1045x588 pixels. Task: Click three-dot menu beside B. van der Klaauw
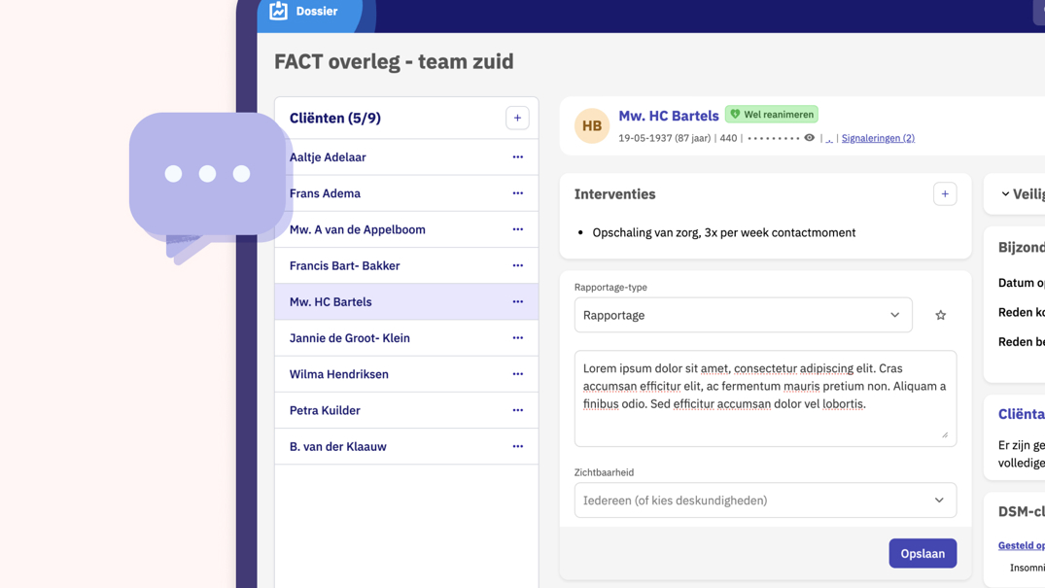point(517,447)
